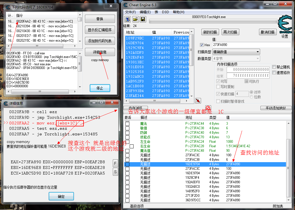The height and width of the screenshot is (210, 295).
Task: Toggle the 可写 checkbox
Action: click(218, 81)
